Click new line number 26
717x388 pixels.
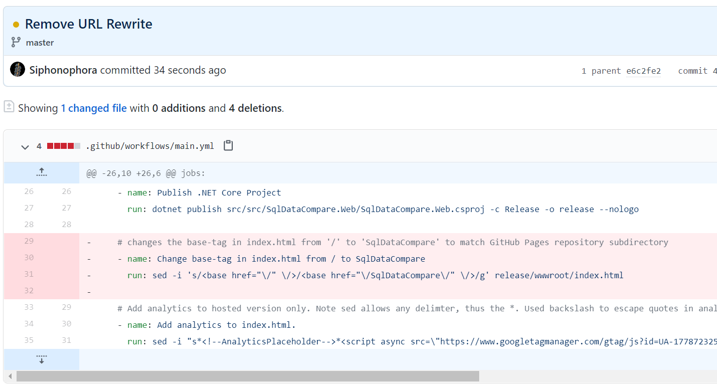click(66, 191)
